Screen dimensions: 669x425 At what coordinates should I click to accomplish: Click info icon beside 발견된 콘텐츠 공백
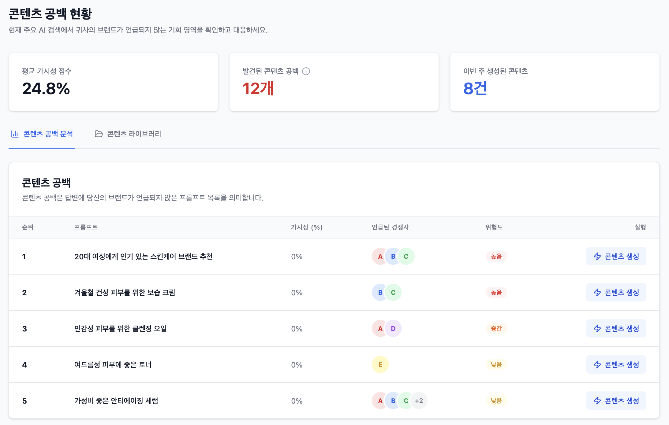click(306, 71)
